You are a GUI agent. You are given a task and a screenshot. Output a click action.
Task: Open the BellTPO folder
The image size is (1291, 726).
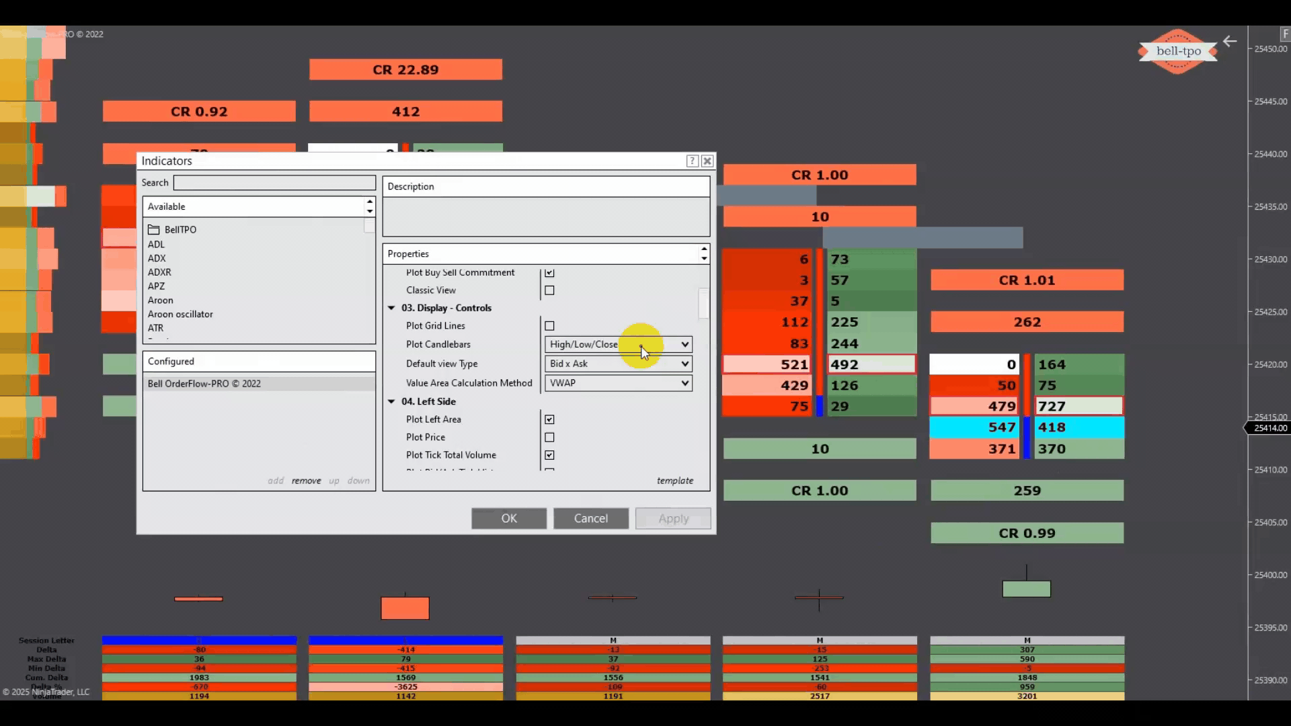point(172,229)
